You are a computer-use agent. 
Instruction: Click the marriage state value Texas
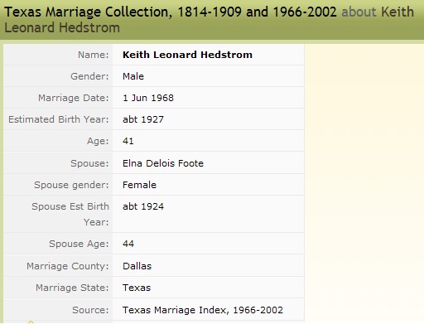tap(137, 288)
